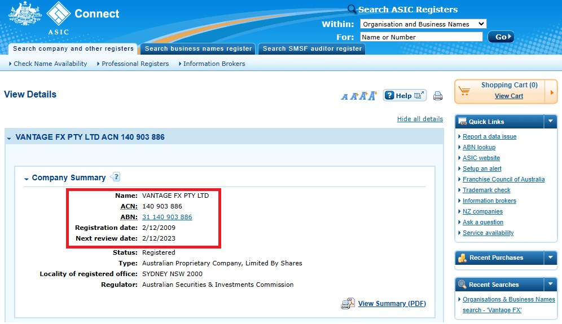Collapse the VANTAGE FX PTY LTD section
This screenshot has height=324, width=562.
click(x=9, y=138)
